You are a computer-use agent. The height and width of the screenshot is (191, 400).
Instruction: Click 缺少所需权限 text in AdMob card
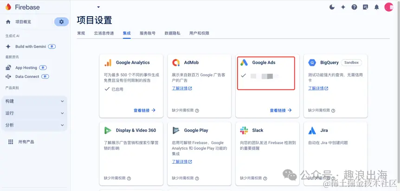pos(183,111)
